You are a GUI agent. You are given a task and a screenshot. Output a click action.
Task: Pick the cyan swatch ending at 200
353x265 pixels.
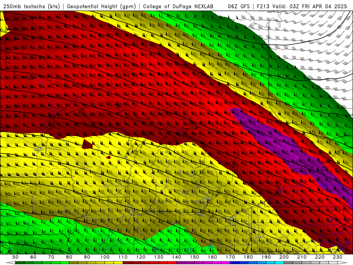click(279, 262)
